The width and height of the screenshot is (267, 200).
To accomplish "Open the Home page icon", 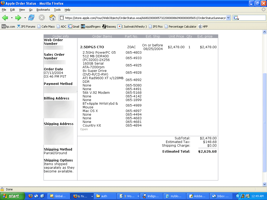I will pos(52,17).
